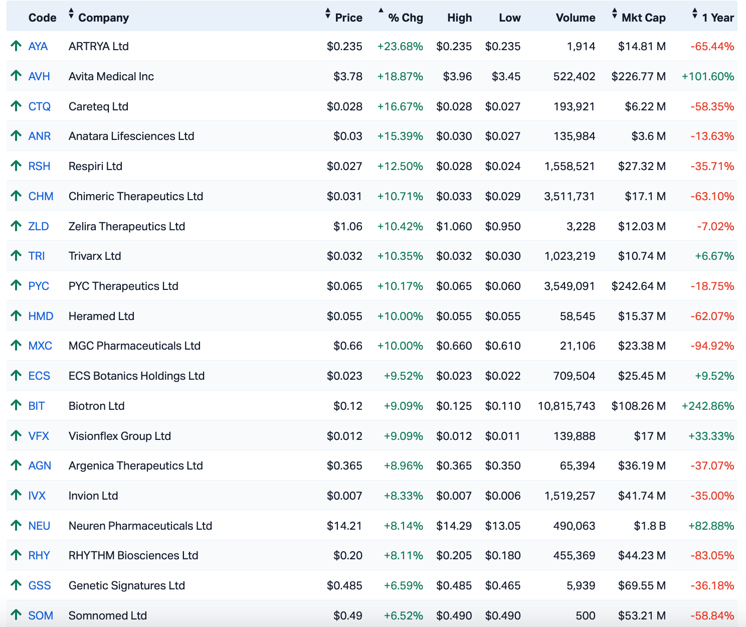The image size is (746, 627).
Task: Click the green up arrow beside TRI
Action: point(16,255)
